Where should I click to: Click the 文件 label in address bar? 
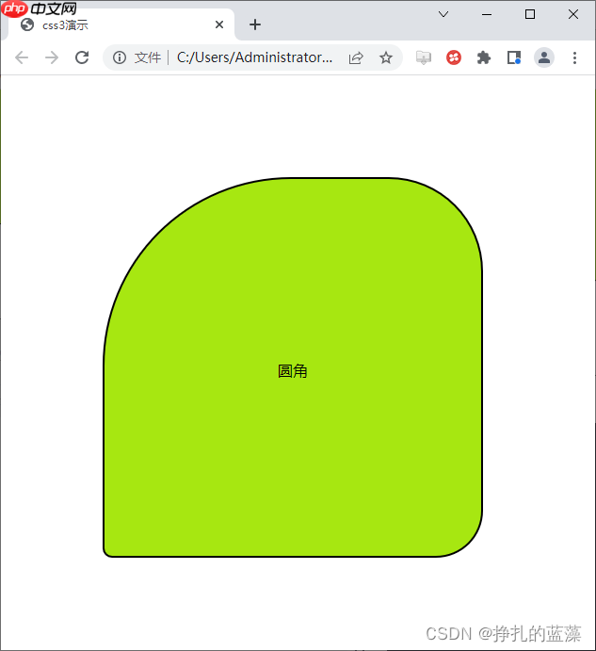click(147, 57)
